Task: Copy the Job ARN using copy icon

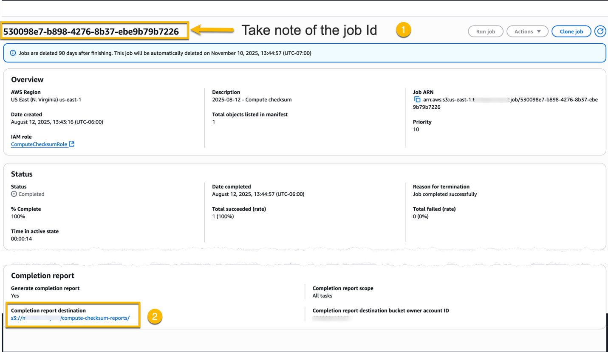Action: (416, 99)
